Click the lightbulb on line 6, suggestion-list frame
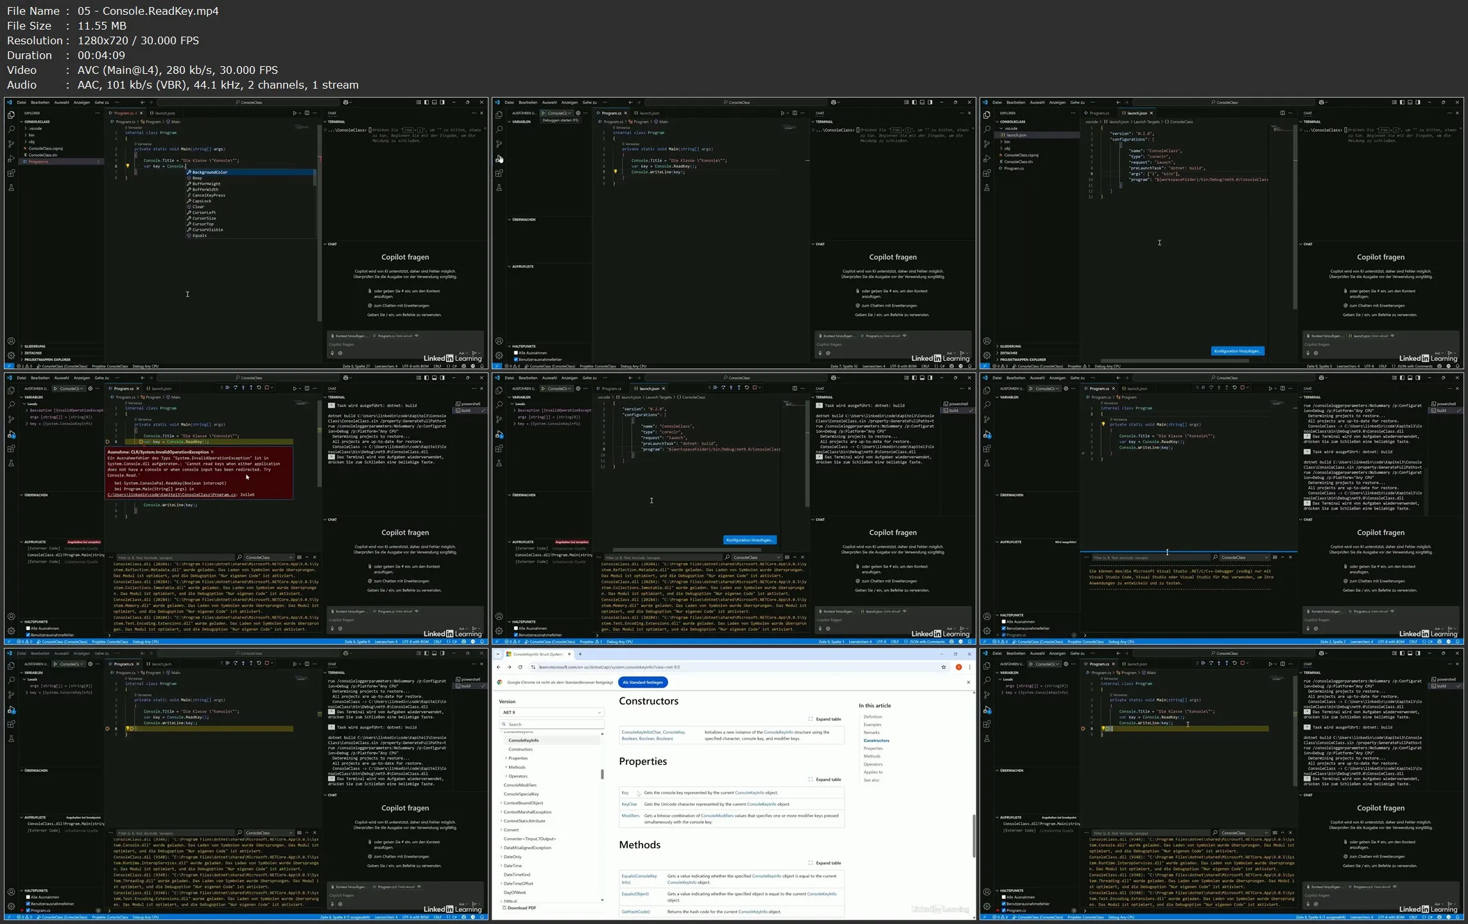 point(128,166)
